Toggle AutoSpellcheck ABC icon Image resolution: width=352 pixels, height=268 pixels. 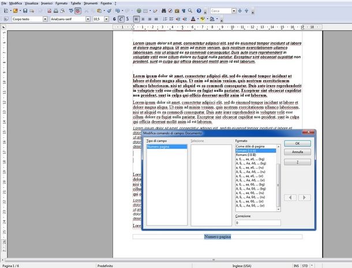tap(78, 10)
